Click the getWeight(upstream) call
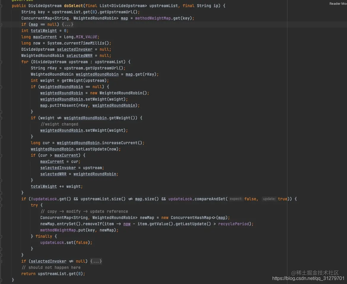This screenshot has height=284, width=347. click(x=84, y=81)
